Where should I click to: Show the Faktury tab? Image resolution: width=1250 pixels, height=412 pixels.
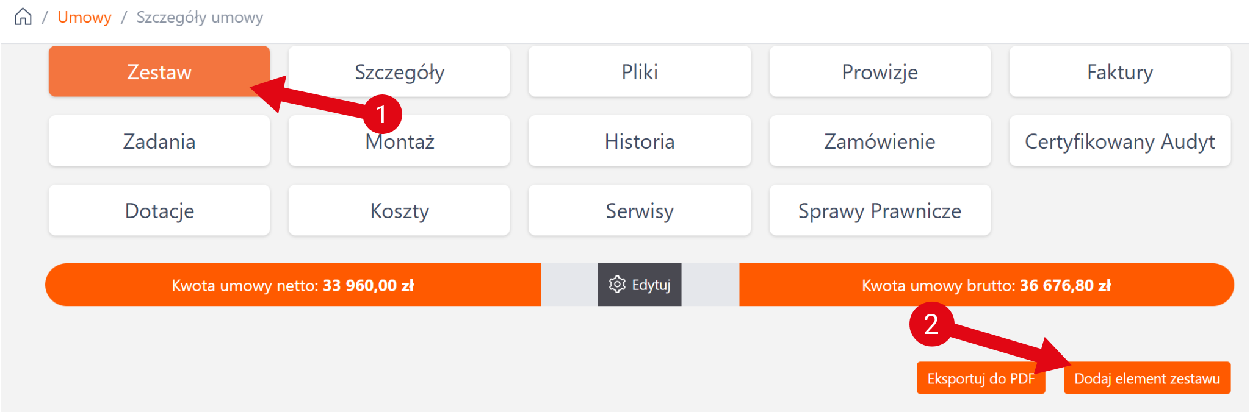pyautogui.click(x=1119, y=72)
